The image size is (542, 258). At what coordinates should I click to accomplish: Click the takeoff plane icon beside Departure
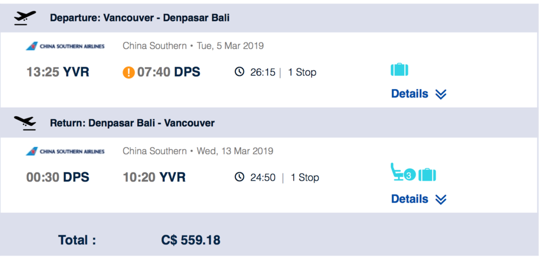point(25,18)
